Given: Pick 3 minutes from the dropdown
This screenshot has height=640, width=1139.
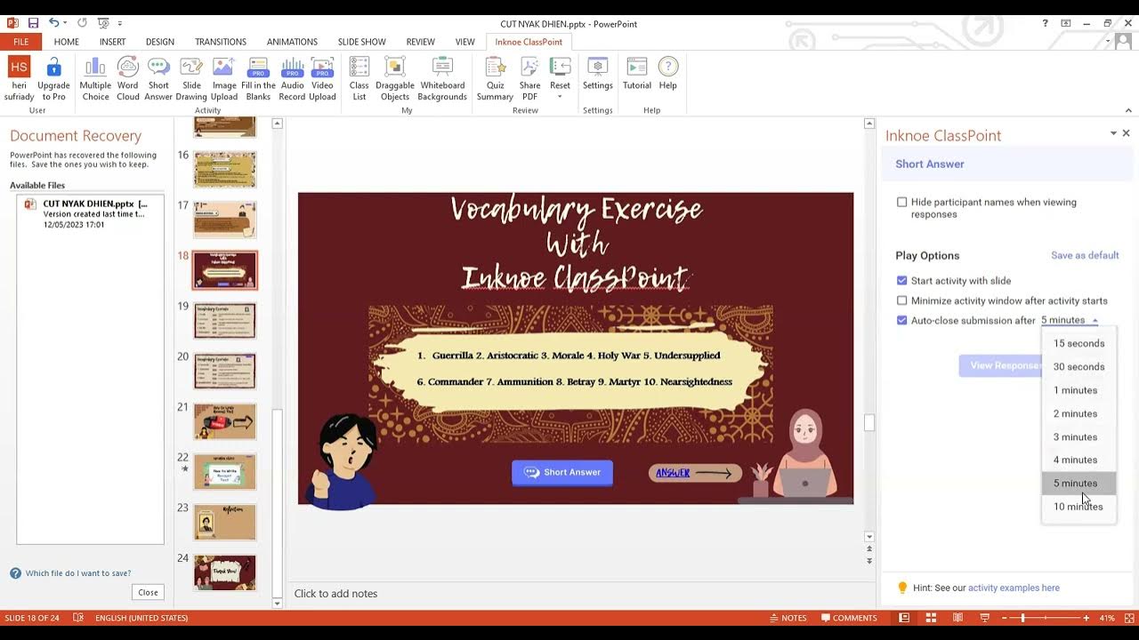Looking at the screenshot, I should point(1078,436).
